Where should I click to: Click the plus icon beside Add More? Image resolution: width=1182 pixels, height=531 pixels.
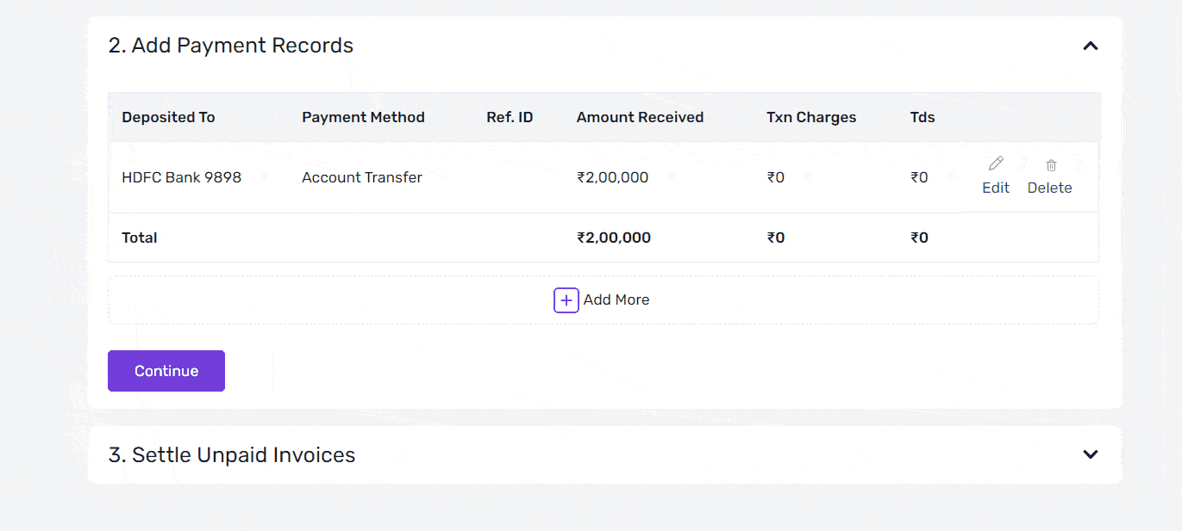566,300
